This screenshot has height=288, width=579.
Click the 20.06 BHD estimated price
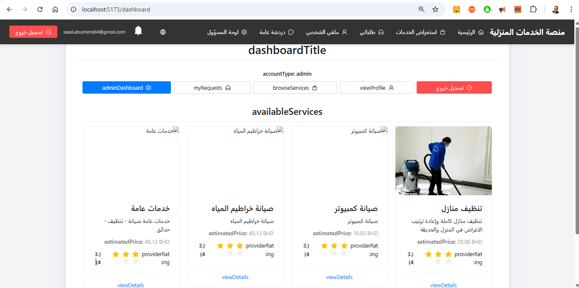click(x=470, y=242)
